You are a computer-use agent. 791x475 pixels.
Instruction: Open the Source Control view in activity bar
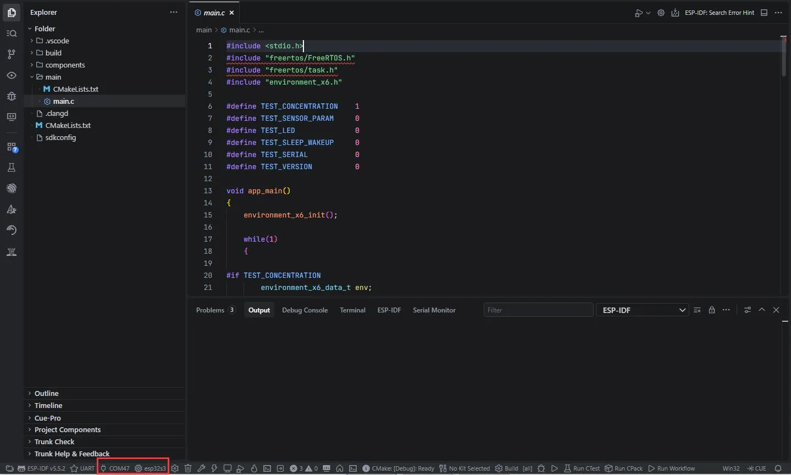point(12,54)
